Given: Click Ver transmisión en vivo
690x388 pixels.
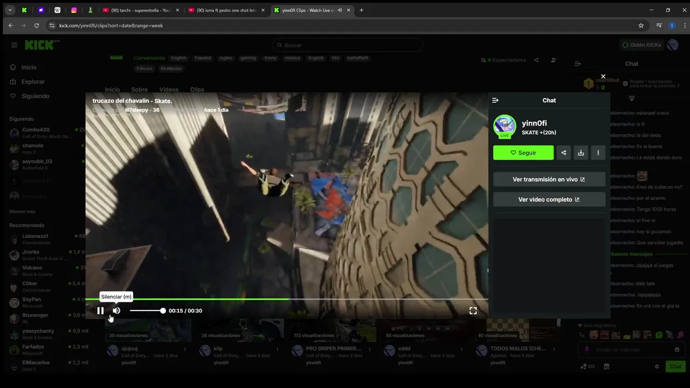Looking at the screenshot, I should coord(549,179).
